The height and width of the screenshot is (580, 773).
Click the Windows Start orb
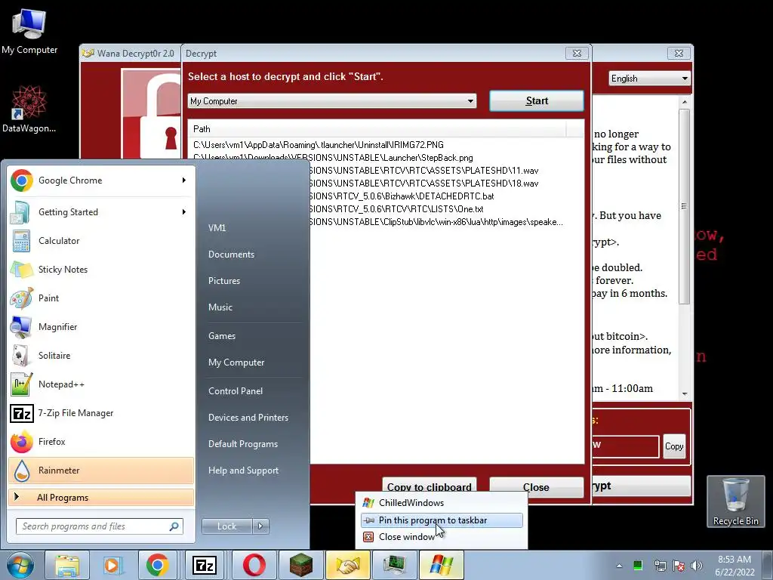coord(20,565)
